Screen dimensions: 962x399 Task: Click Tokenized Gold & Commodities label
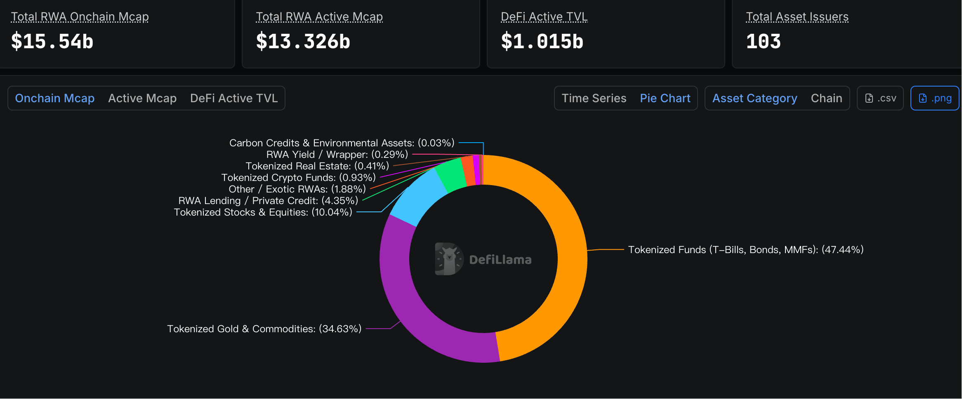click(x=264, y=329)
